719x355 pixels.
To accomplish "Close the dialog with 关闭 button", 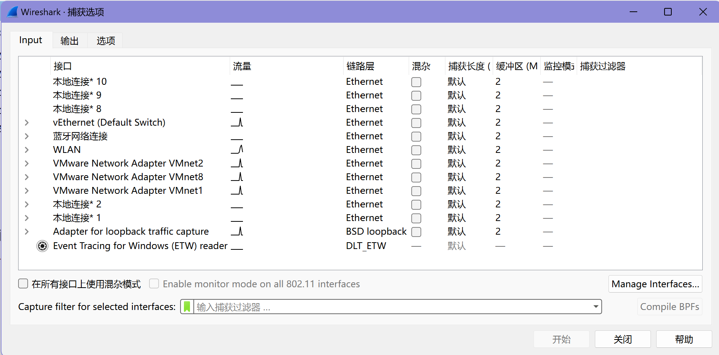I will point(623,339).
